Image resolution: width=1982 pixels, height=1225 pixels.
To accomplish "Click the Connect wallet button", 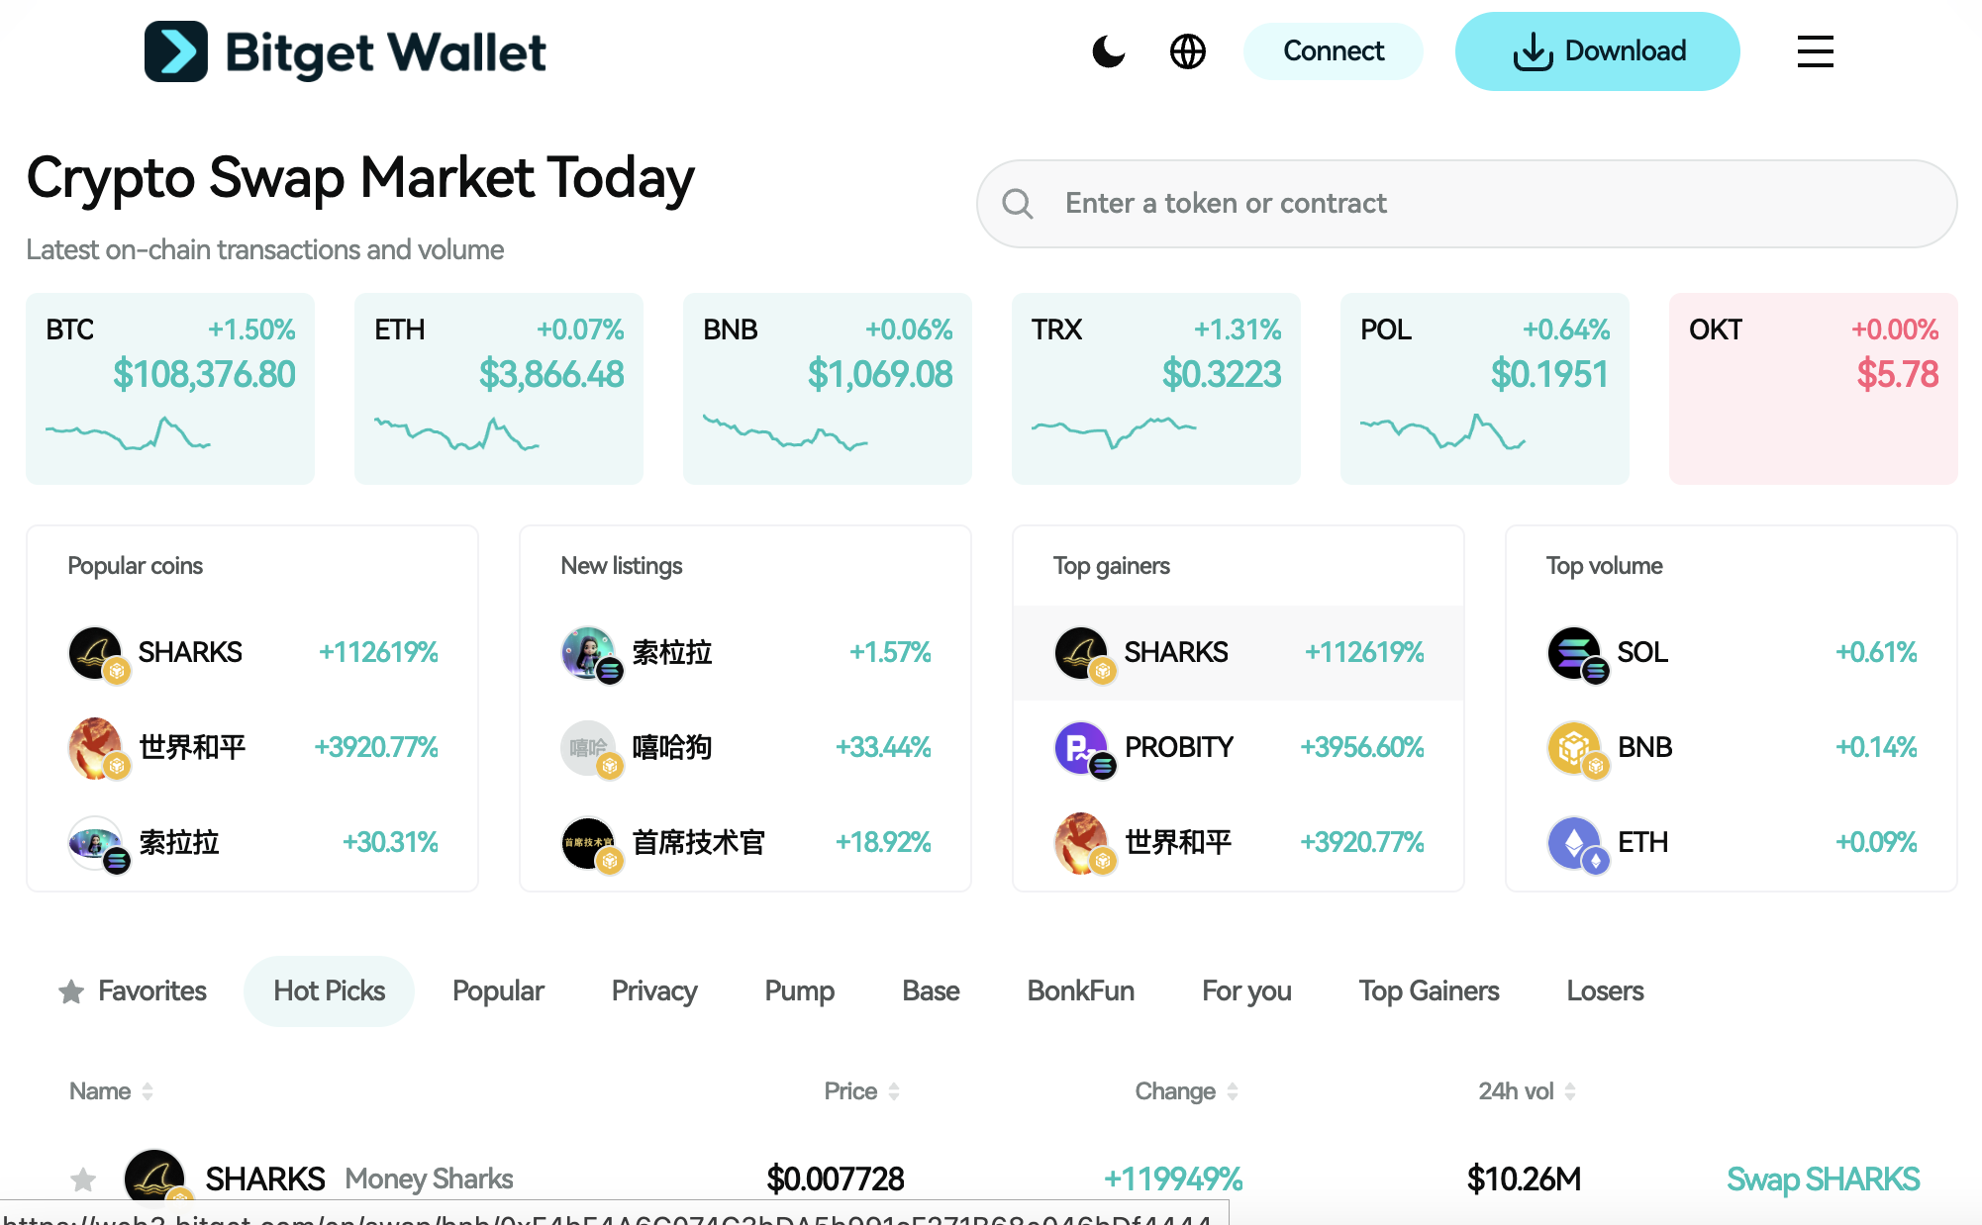I will tap(1333, 51).
